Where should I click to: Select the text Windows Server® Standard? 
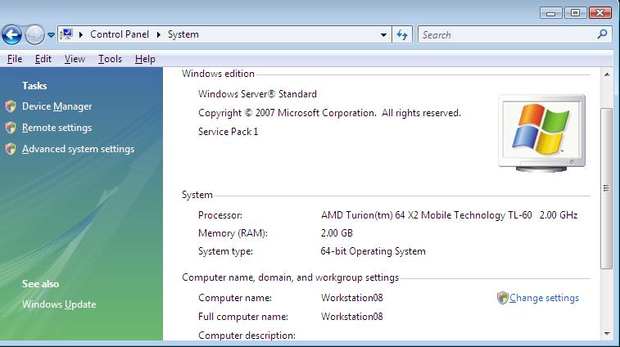point(257,94)
